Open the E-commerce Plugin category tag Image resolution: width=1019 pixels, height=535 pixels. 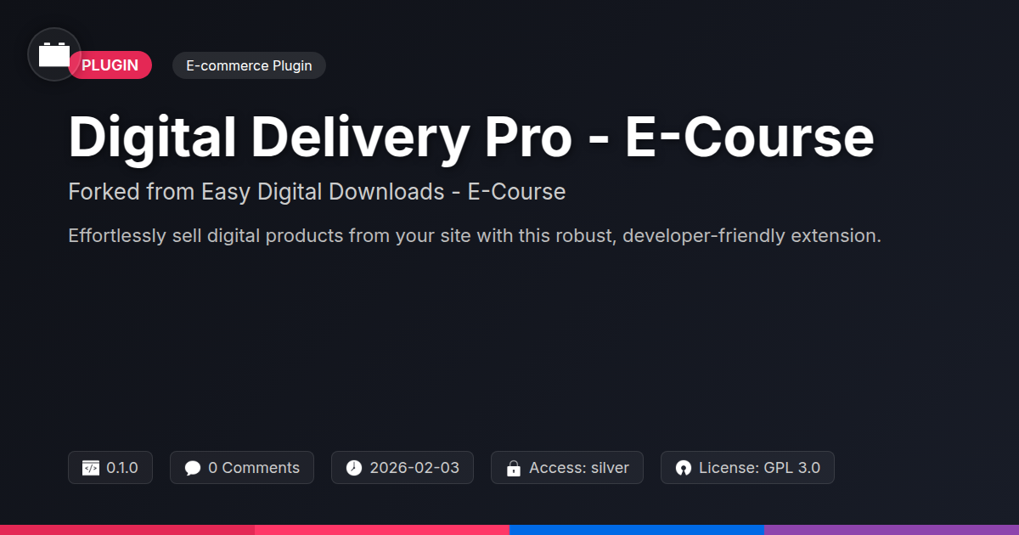pos(249,65)
